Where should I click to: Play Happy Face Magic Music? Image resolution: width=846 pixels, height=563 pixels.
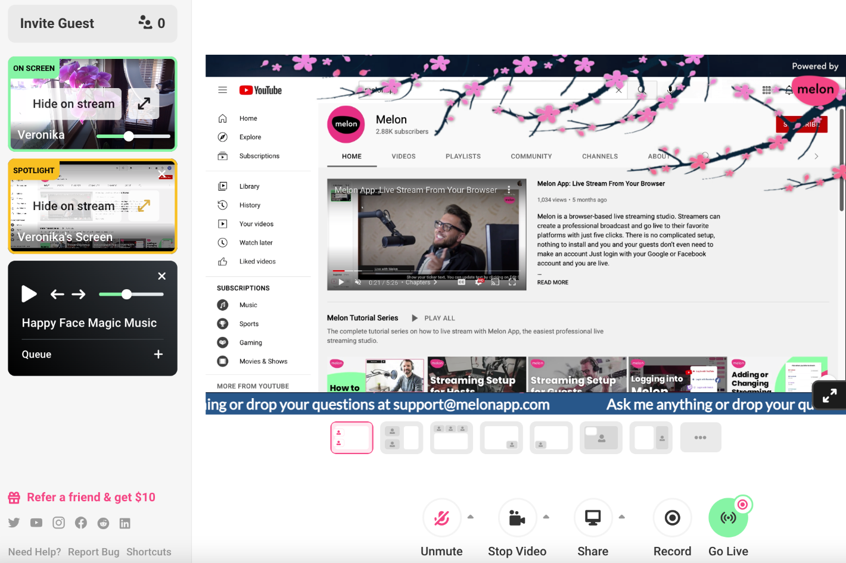point(29,294)
